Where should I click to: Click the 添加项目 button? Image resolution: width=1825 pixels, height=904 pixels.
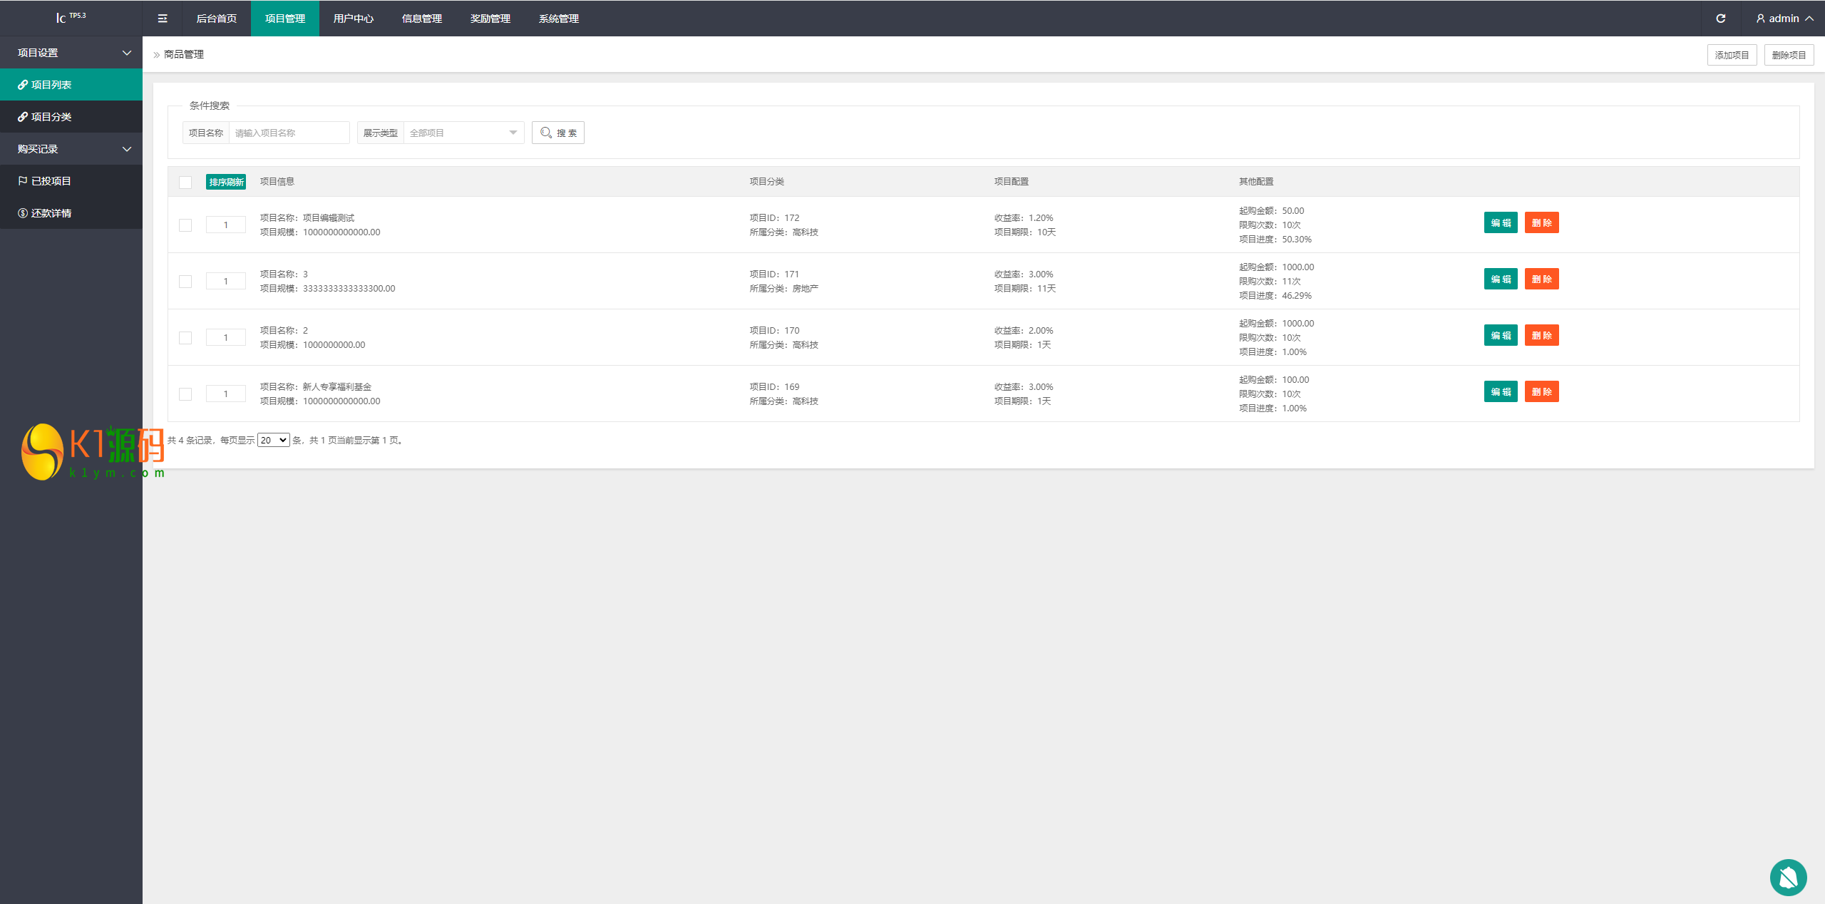click(1731, 55)
